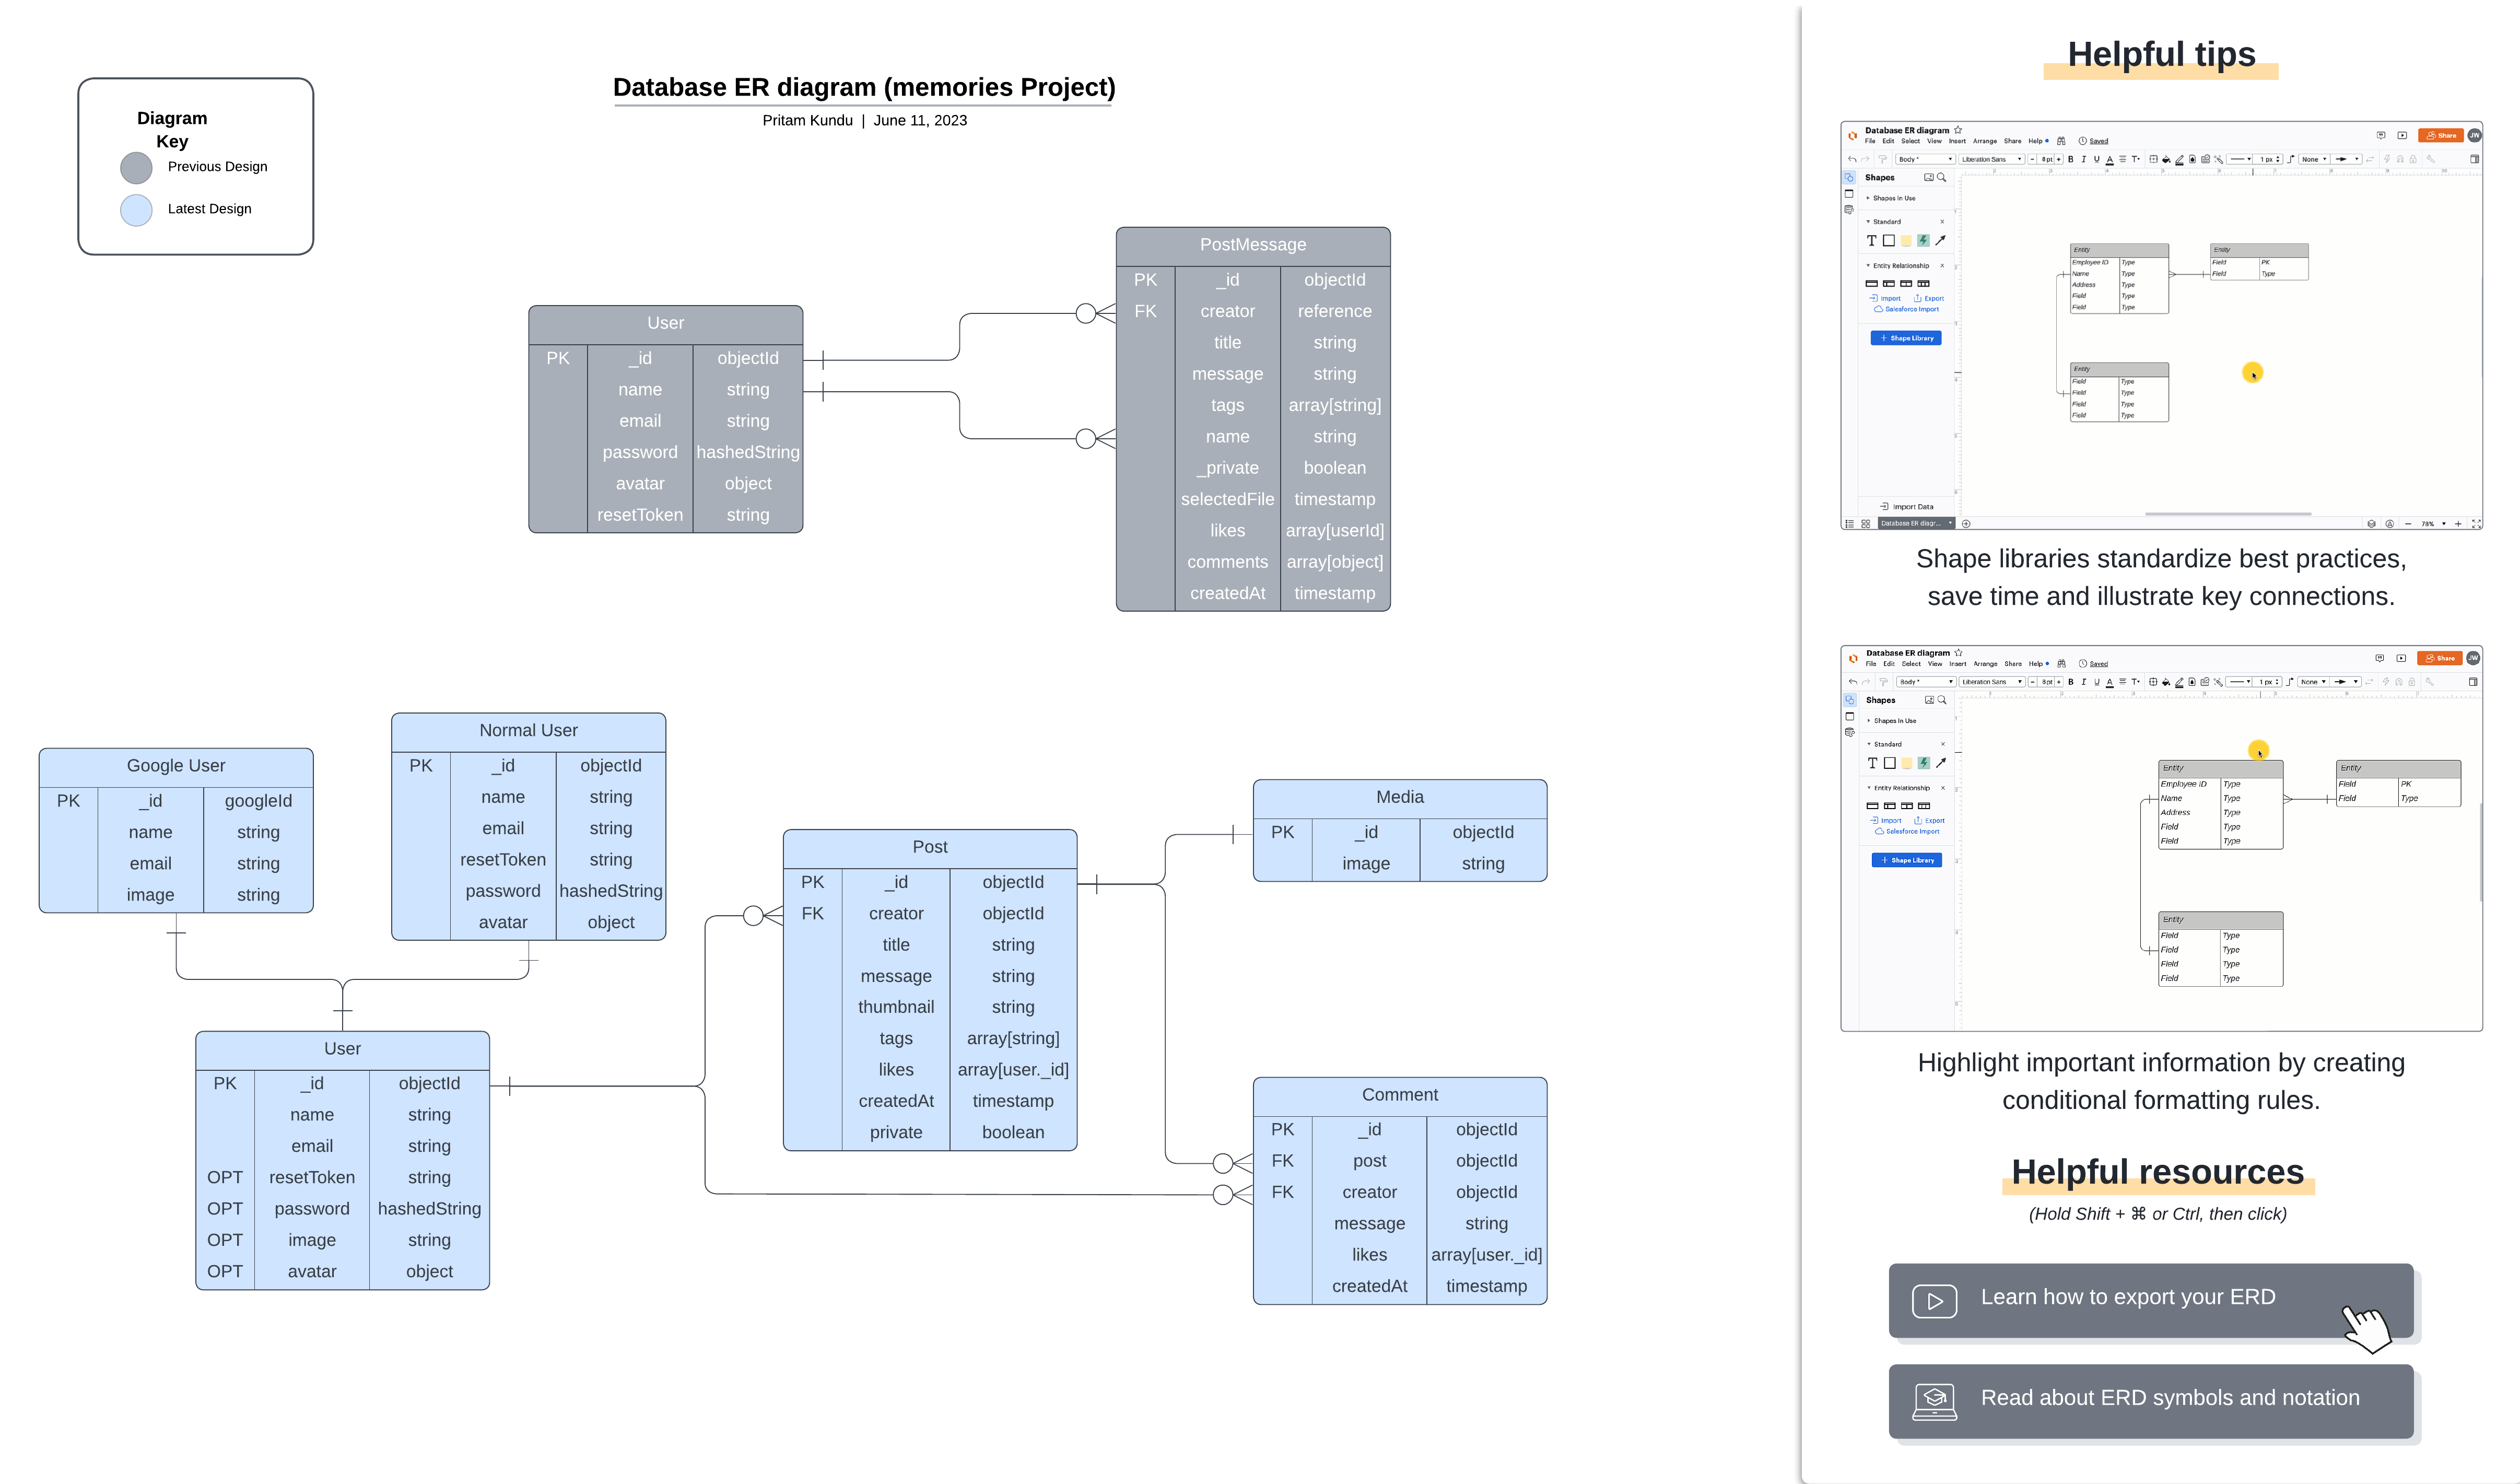2520x1484 pixels.
Task: Select the Text tool in Standard shapes
Action: click(x=1872, y=240)
